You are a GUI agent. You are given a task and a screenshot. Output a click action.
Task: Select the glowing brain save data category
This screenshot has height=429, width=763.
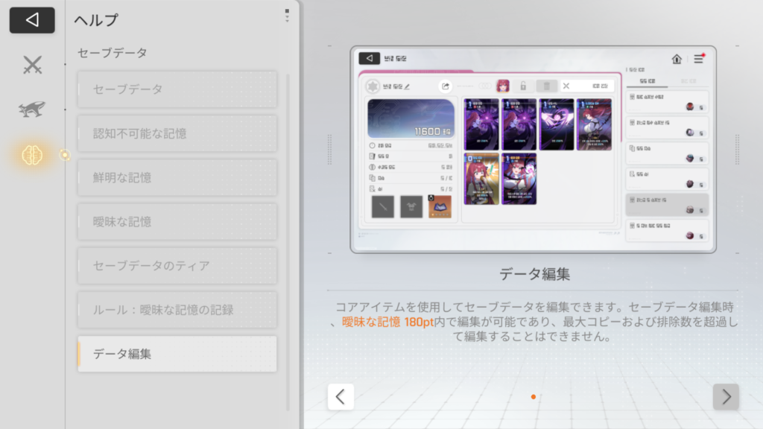(32, 155)
